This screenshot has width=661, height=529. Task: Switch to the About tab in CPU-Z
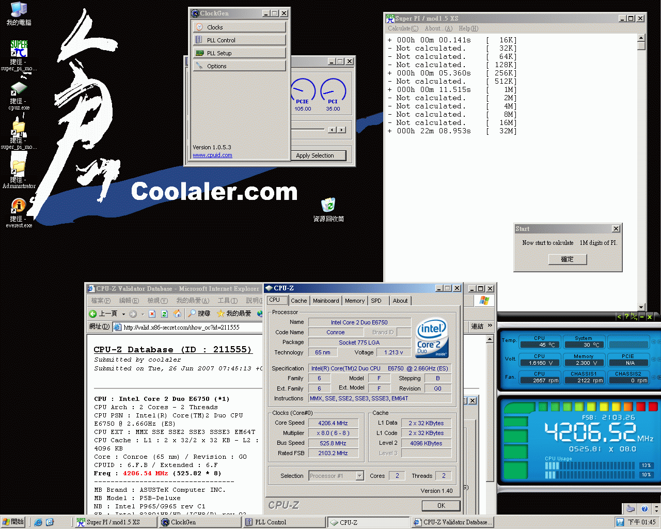(400, 301)
